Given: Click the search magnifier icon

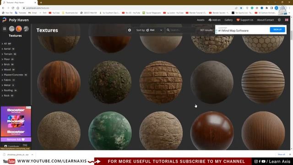Looking at the screenshot, I should [x=168, y=30].
